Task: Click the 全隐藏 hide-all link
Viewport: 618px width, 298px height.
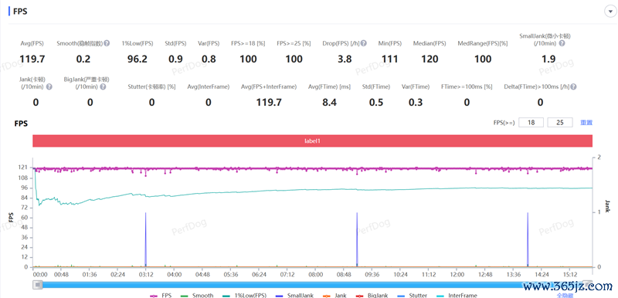Action: pos(565,295)
